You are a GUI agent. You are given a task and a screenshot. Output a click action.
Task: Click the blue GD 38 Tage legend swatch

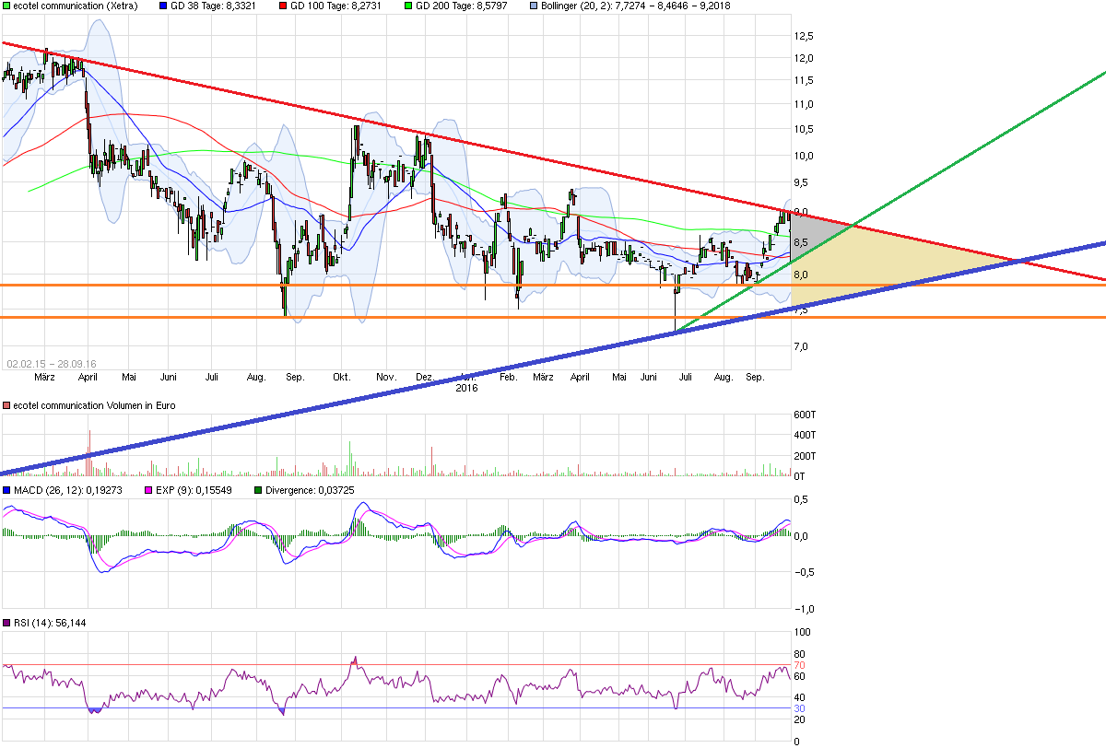pyautogui.click(x=164, y=6)
